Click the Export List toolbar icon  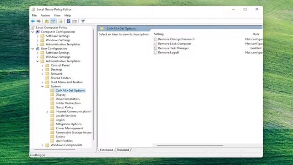tap(60, 21)
